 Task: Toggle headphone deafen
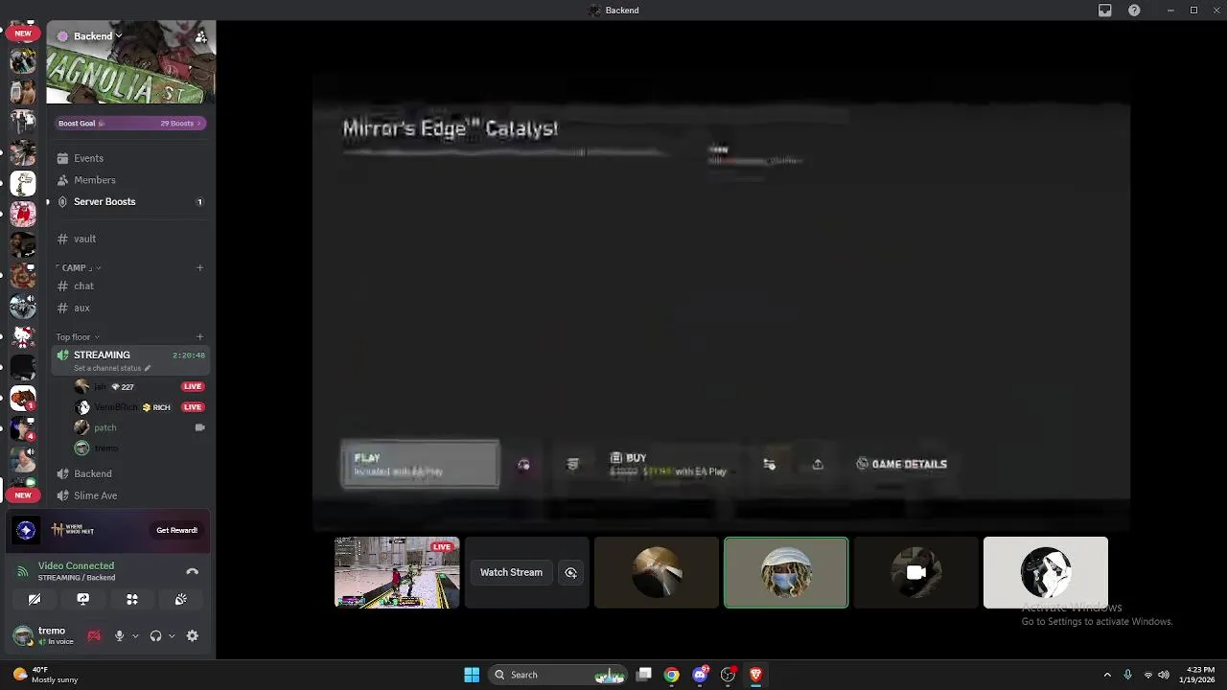(x=155, y=636)
